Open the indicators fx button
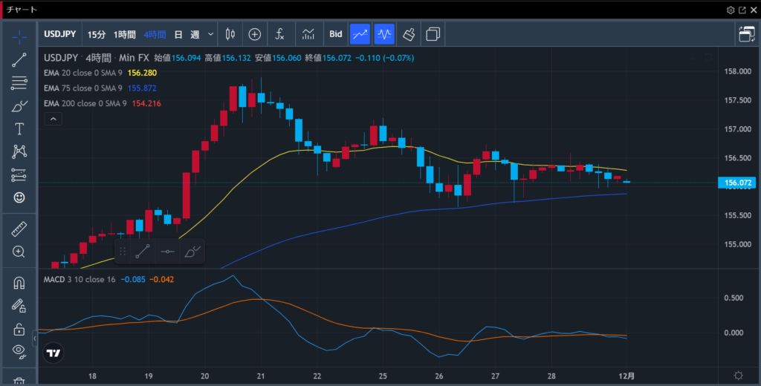Viewport: 761px width, 386px height. 280,34
